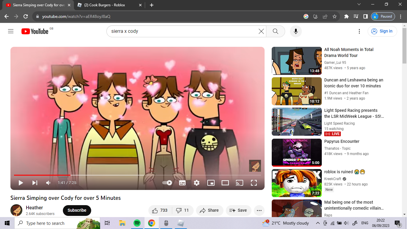Play the video
Image resolution: width=407 pixels, height=229 pixels.
coord(21,183)
